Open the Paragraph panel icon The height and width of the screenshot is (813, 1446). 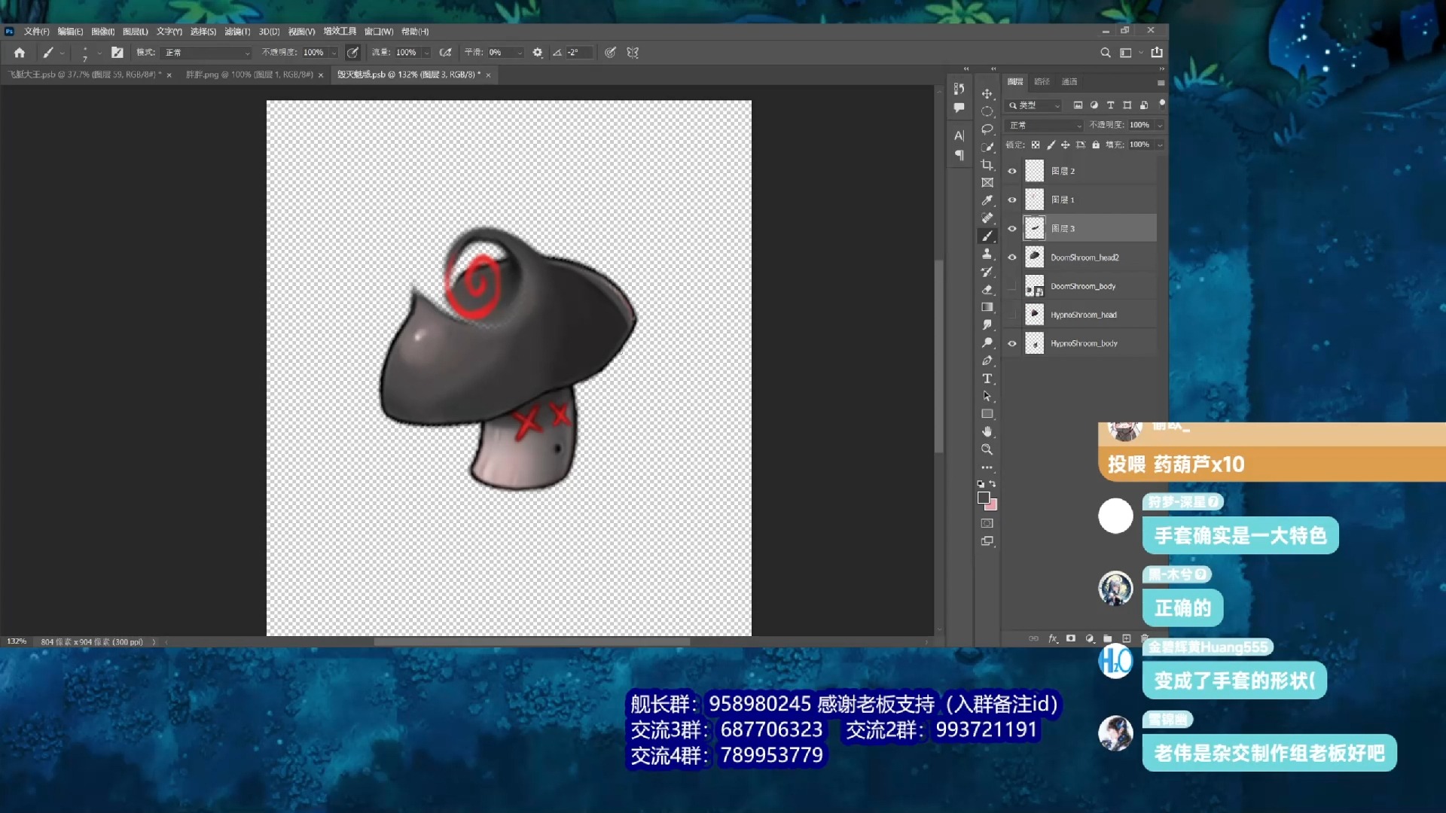(x=959, y=155)
